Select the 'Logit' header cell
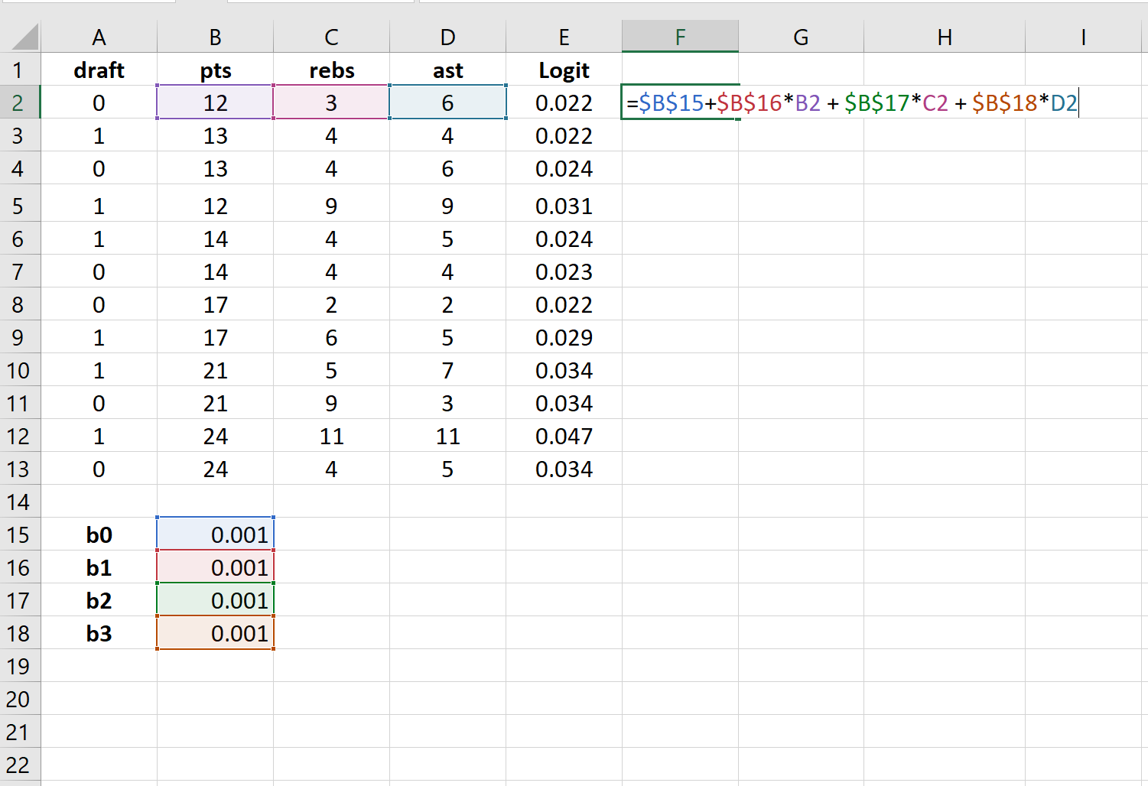The height and width of the screenshot is (786, 1148). click(x=564, y=70)
